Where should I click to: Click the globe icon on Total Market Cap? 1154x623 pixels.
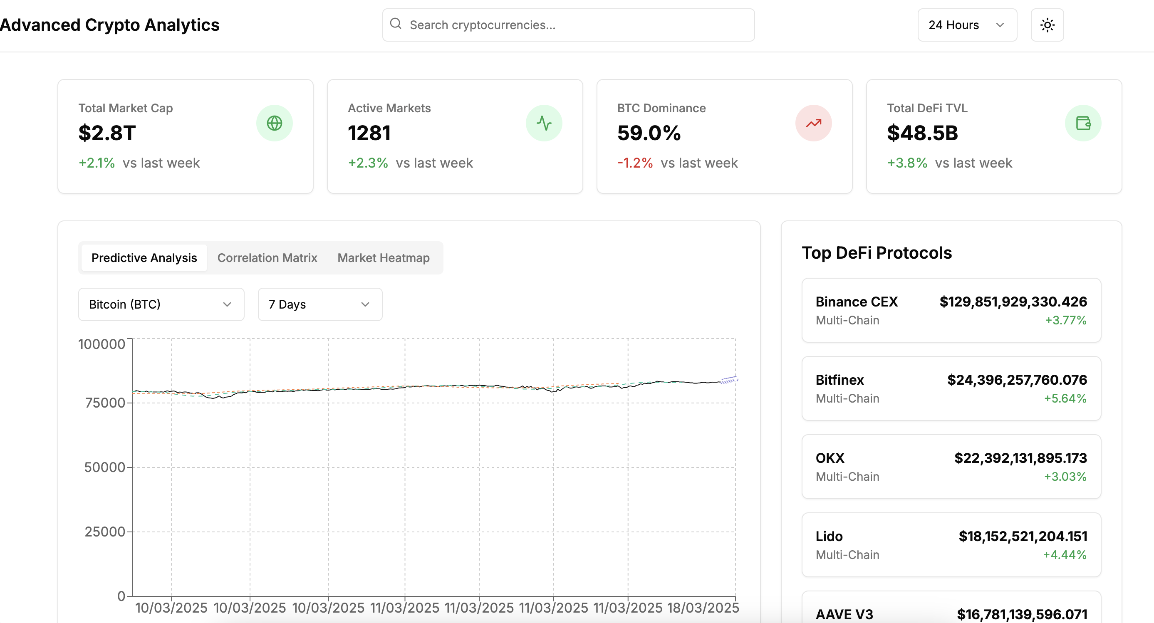click(x=274, y=123)
